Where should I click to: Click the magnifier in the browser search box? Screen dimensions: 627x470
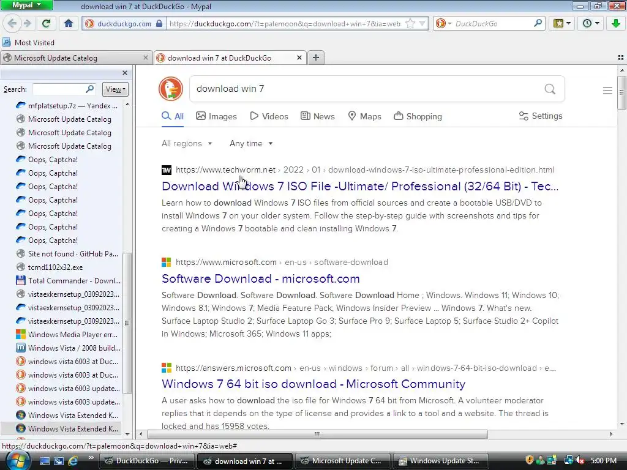pyautogui.click(x=538, y=23)
